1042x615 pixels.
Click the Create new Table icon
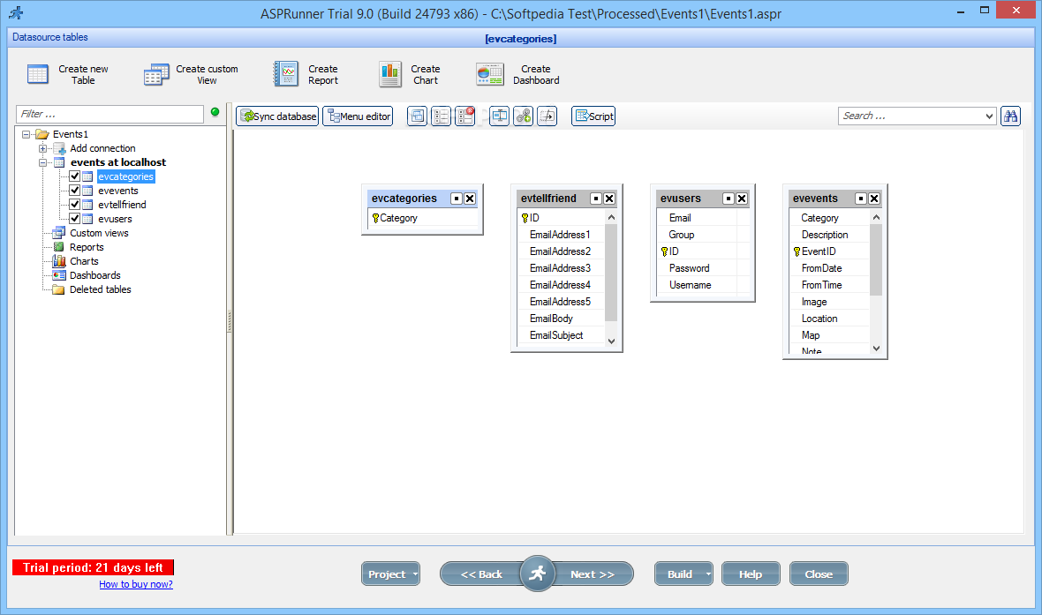(x=38, y=74)
